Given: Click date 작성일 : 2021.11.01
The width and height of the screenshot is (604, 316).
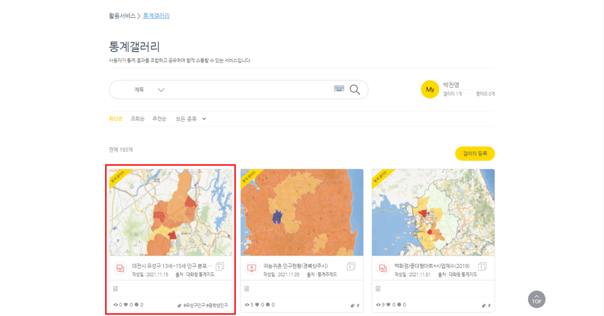Looking at the screenshot, I should (412, 275).
